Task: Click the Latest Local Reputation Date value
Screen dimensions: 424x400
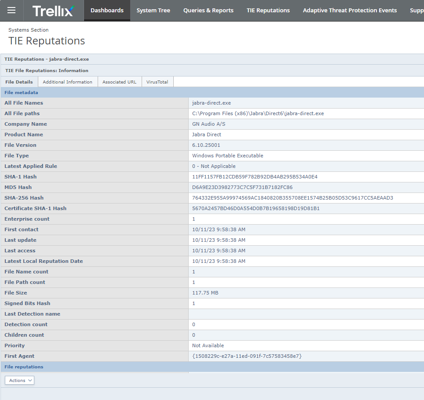Action: (219, 261)
